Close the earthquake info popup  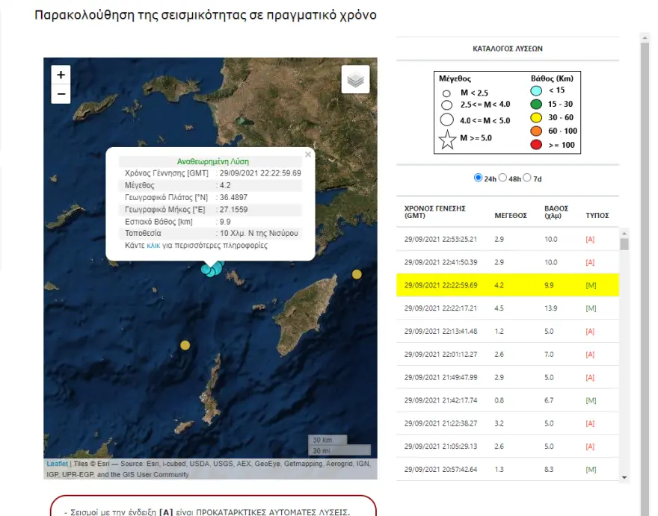307,155
